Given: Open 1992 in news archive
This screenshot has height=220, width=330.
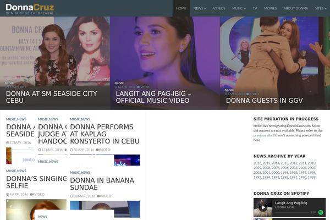Looking at the screenshot, I should (284, 178).
